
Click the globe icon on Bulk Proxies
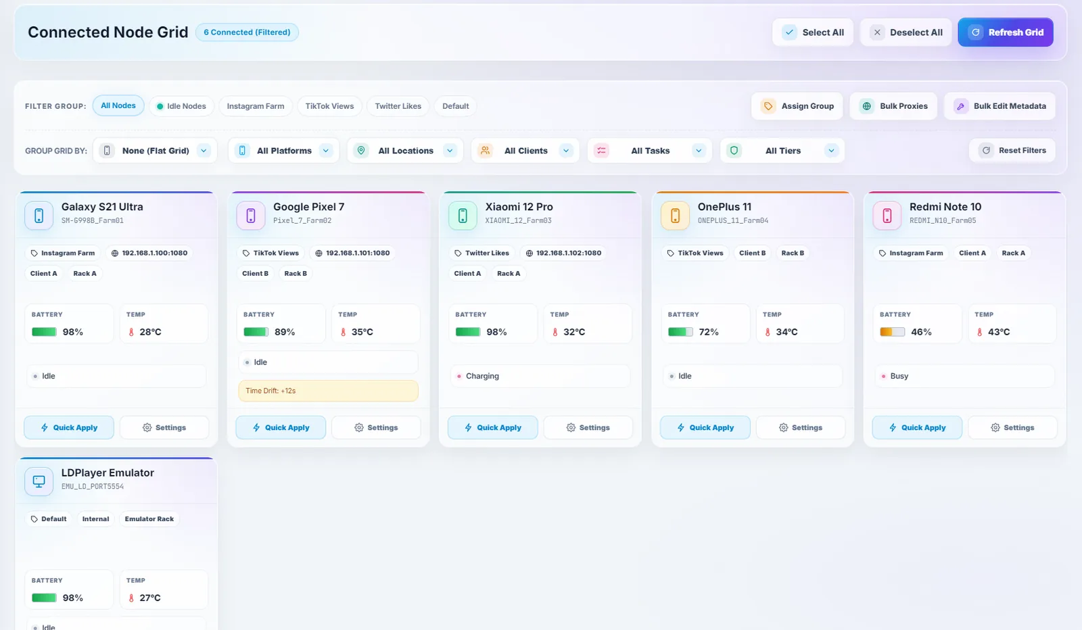click(x=866, y=106)
